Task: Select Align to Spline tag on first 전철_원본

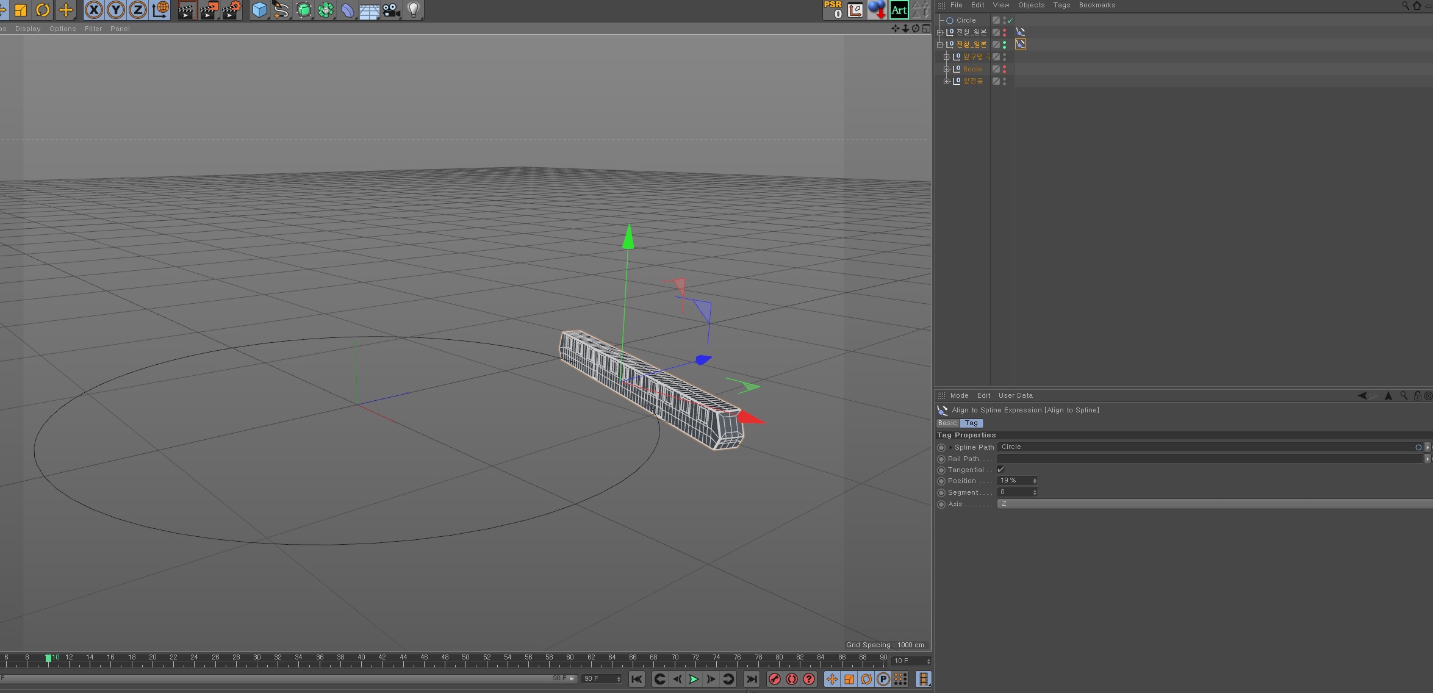Action: coord(1021,32)
